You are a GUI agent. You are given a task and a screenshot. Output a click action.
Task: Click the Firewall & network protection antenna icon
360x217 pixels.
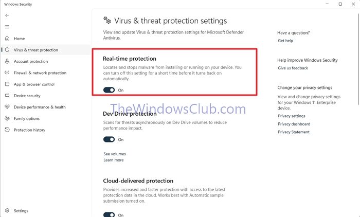point(7,73)
